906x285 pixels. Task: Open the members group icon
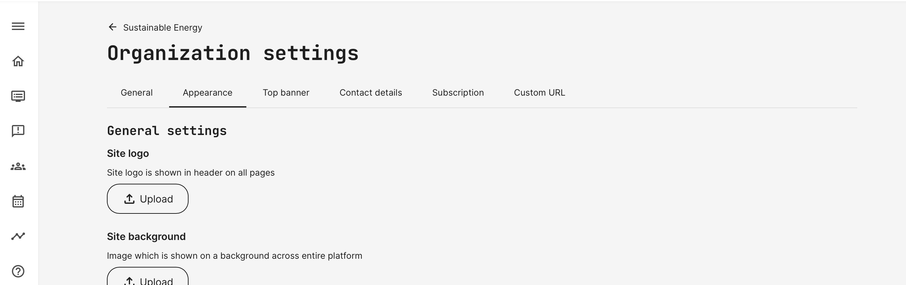18,166
